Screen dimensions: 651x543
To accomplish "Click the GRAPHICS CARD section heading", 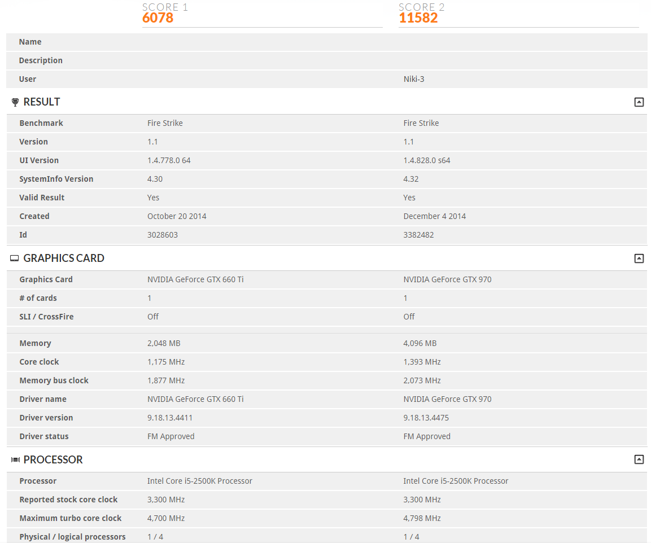I will click(64, 258).
